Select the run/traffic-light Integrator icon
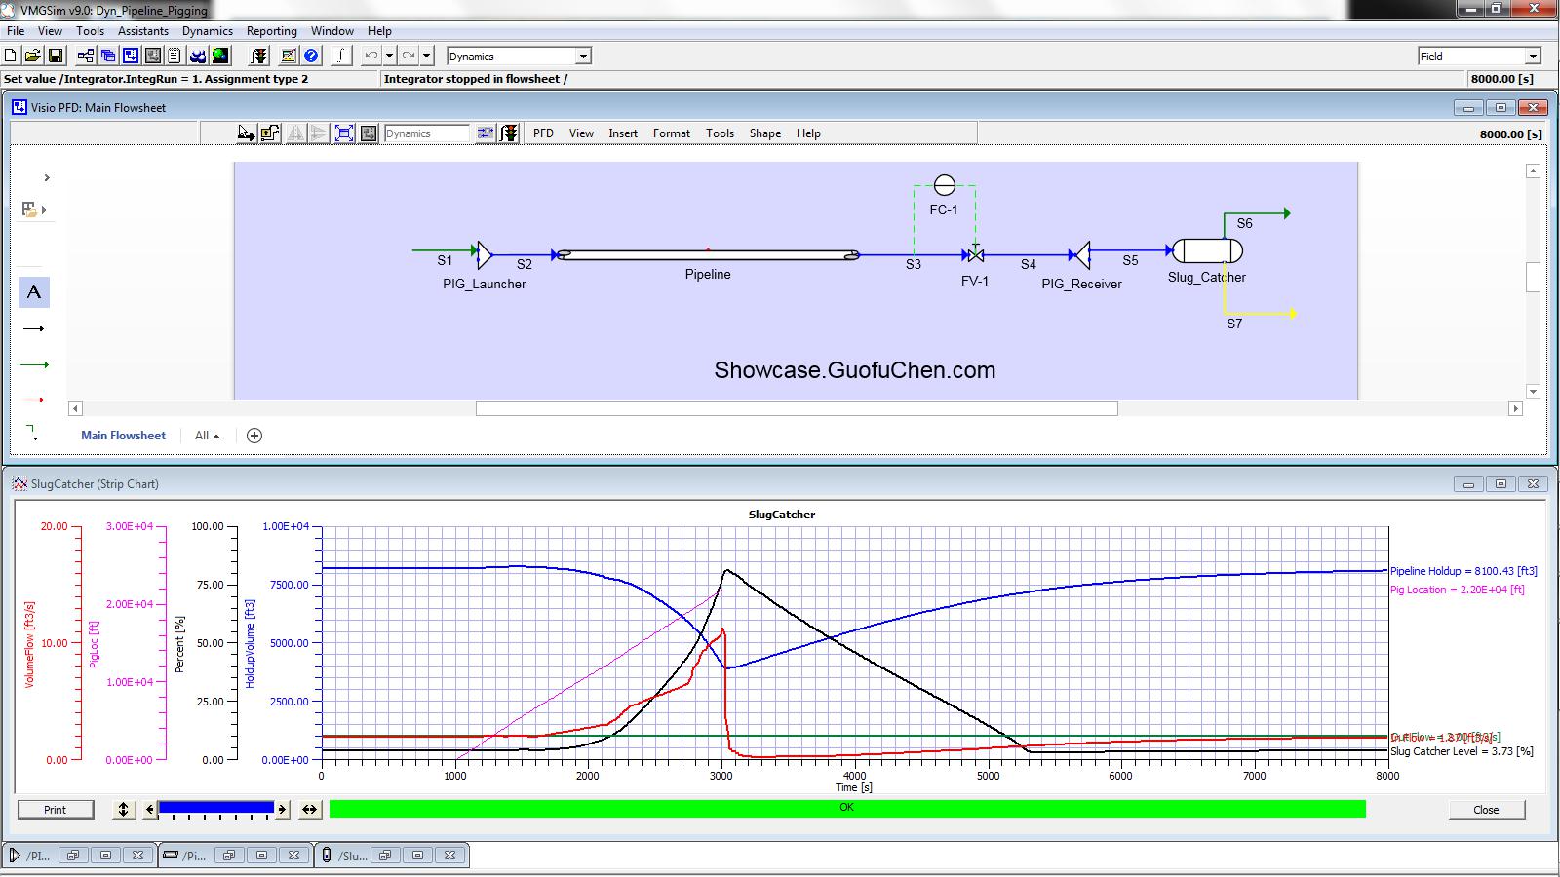 coord(260,56)
